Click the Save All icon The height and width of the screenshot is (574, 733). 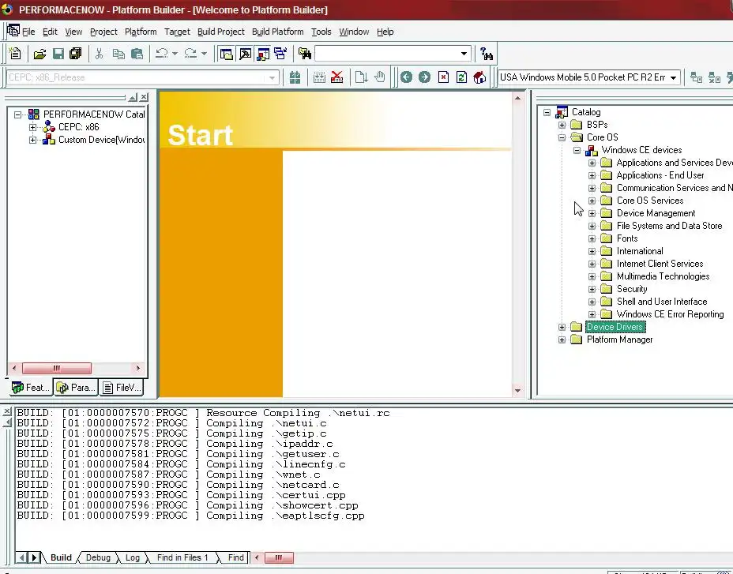75,54
